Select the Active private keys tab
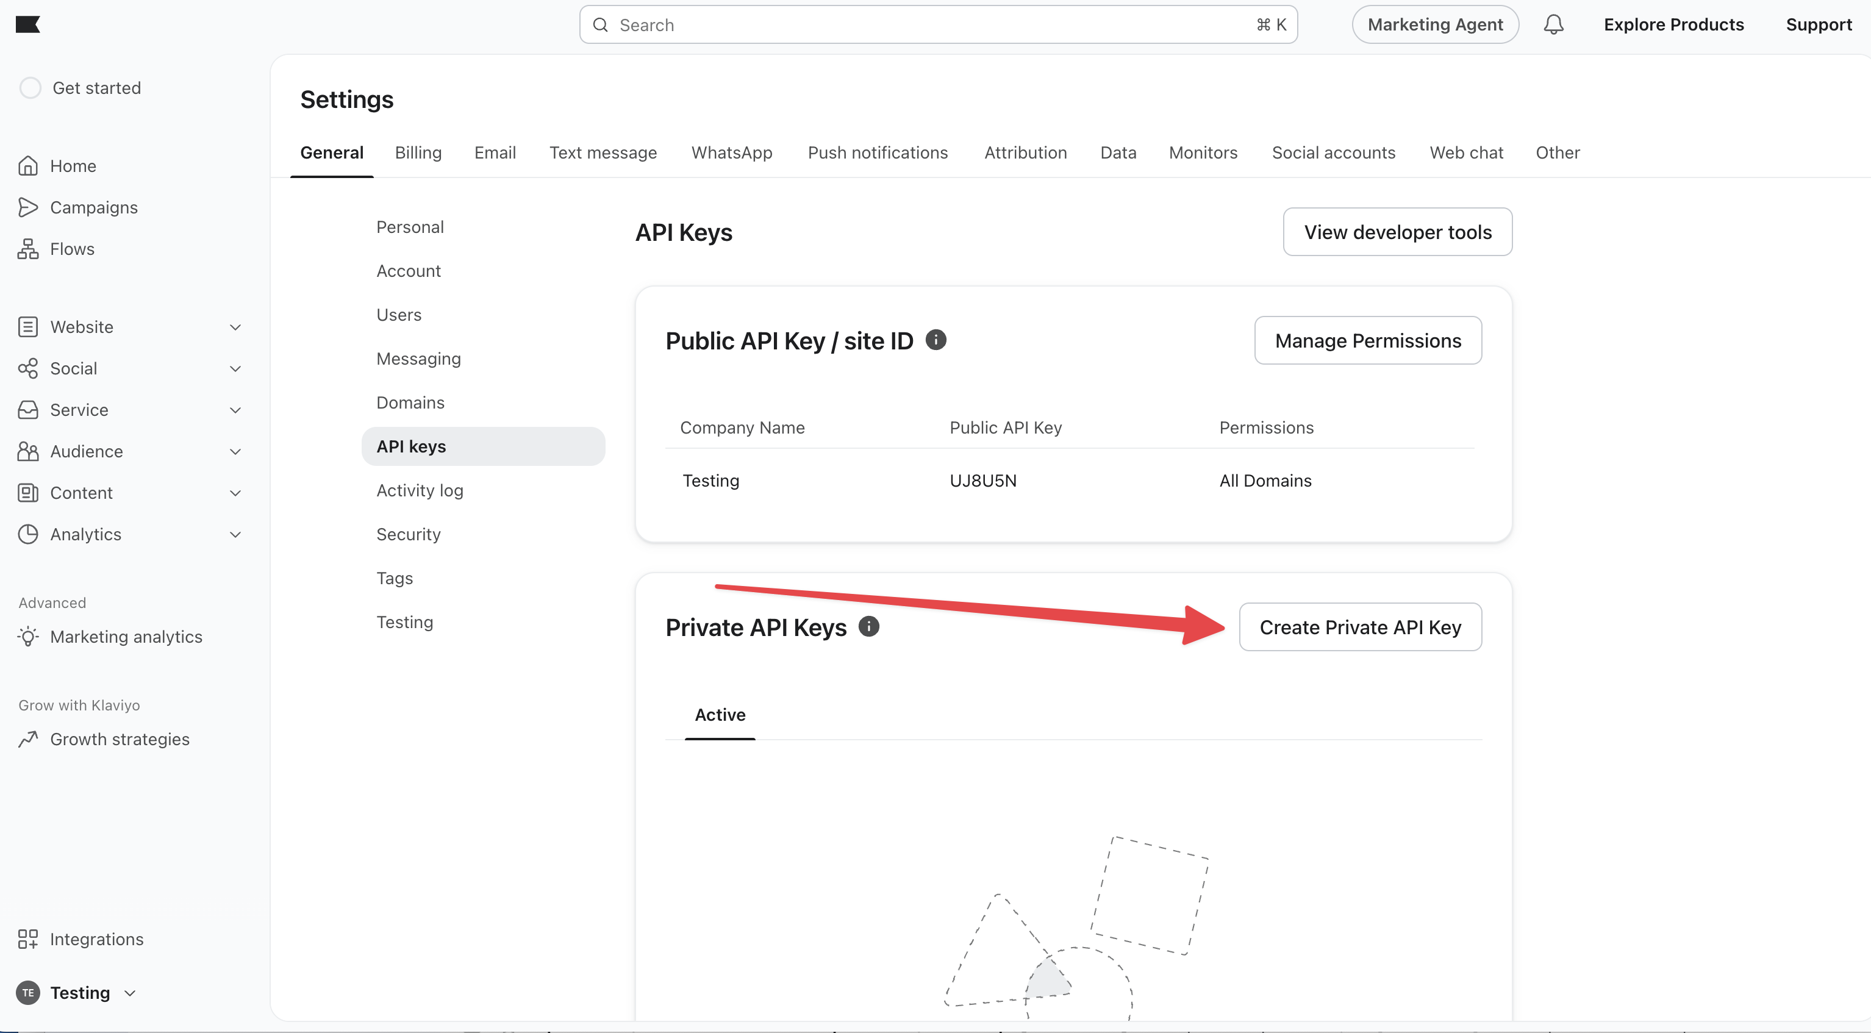This screenshot has height=1033, width=1871. click(x=720, y=714)
